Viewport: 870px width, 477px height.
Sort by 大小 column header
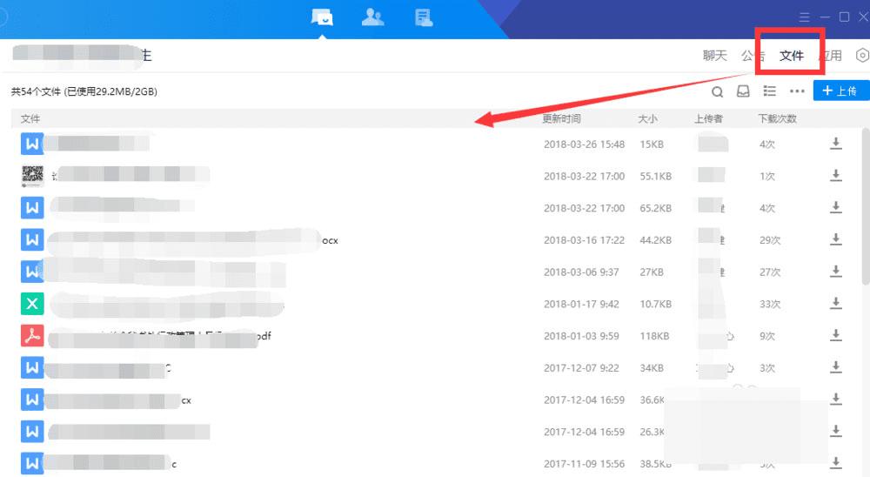[647, 119]
